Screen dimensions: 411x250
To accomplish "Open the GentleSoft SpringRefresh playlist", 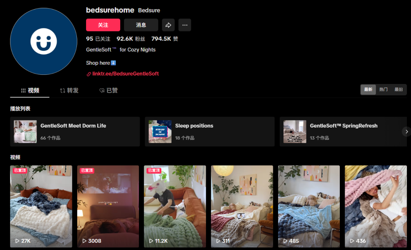I will click(343, 132).
